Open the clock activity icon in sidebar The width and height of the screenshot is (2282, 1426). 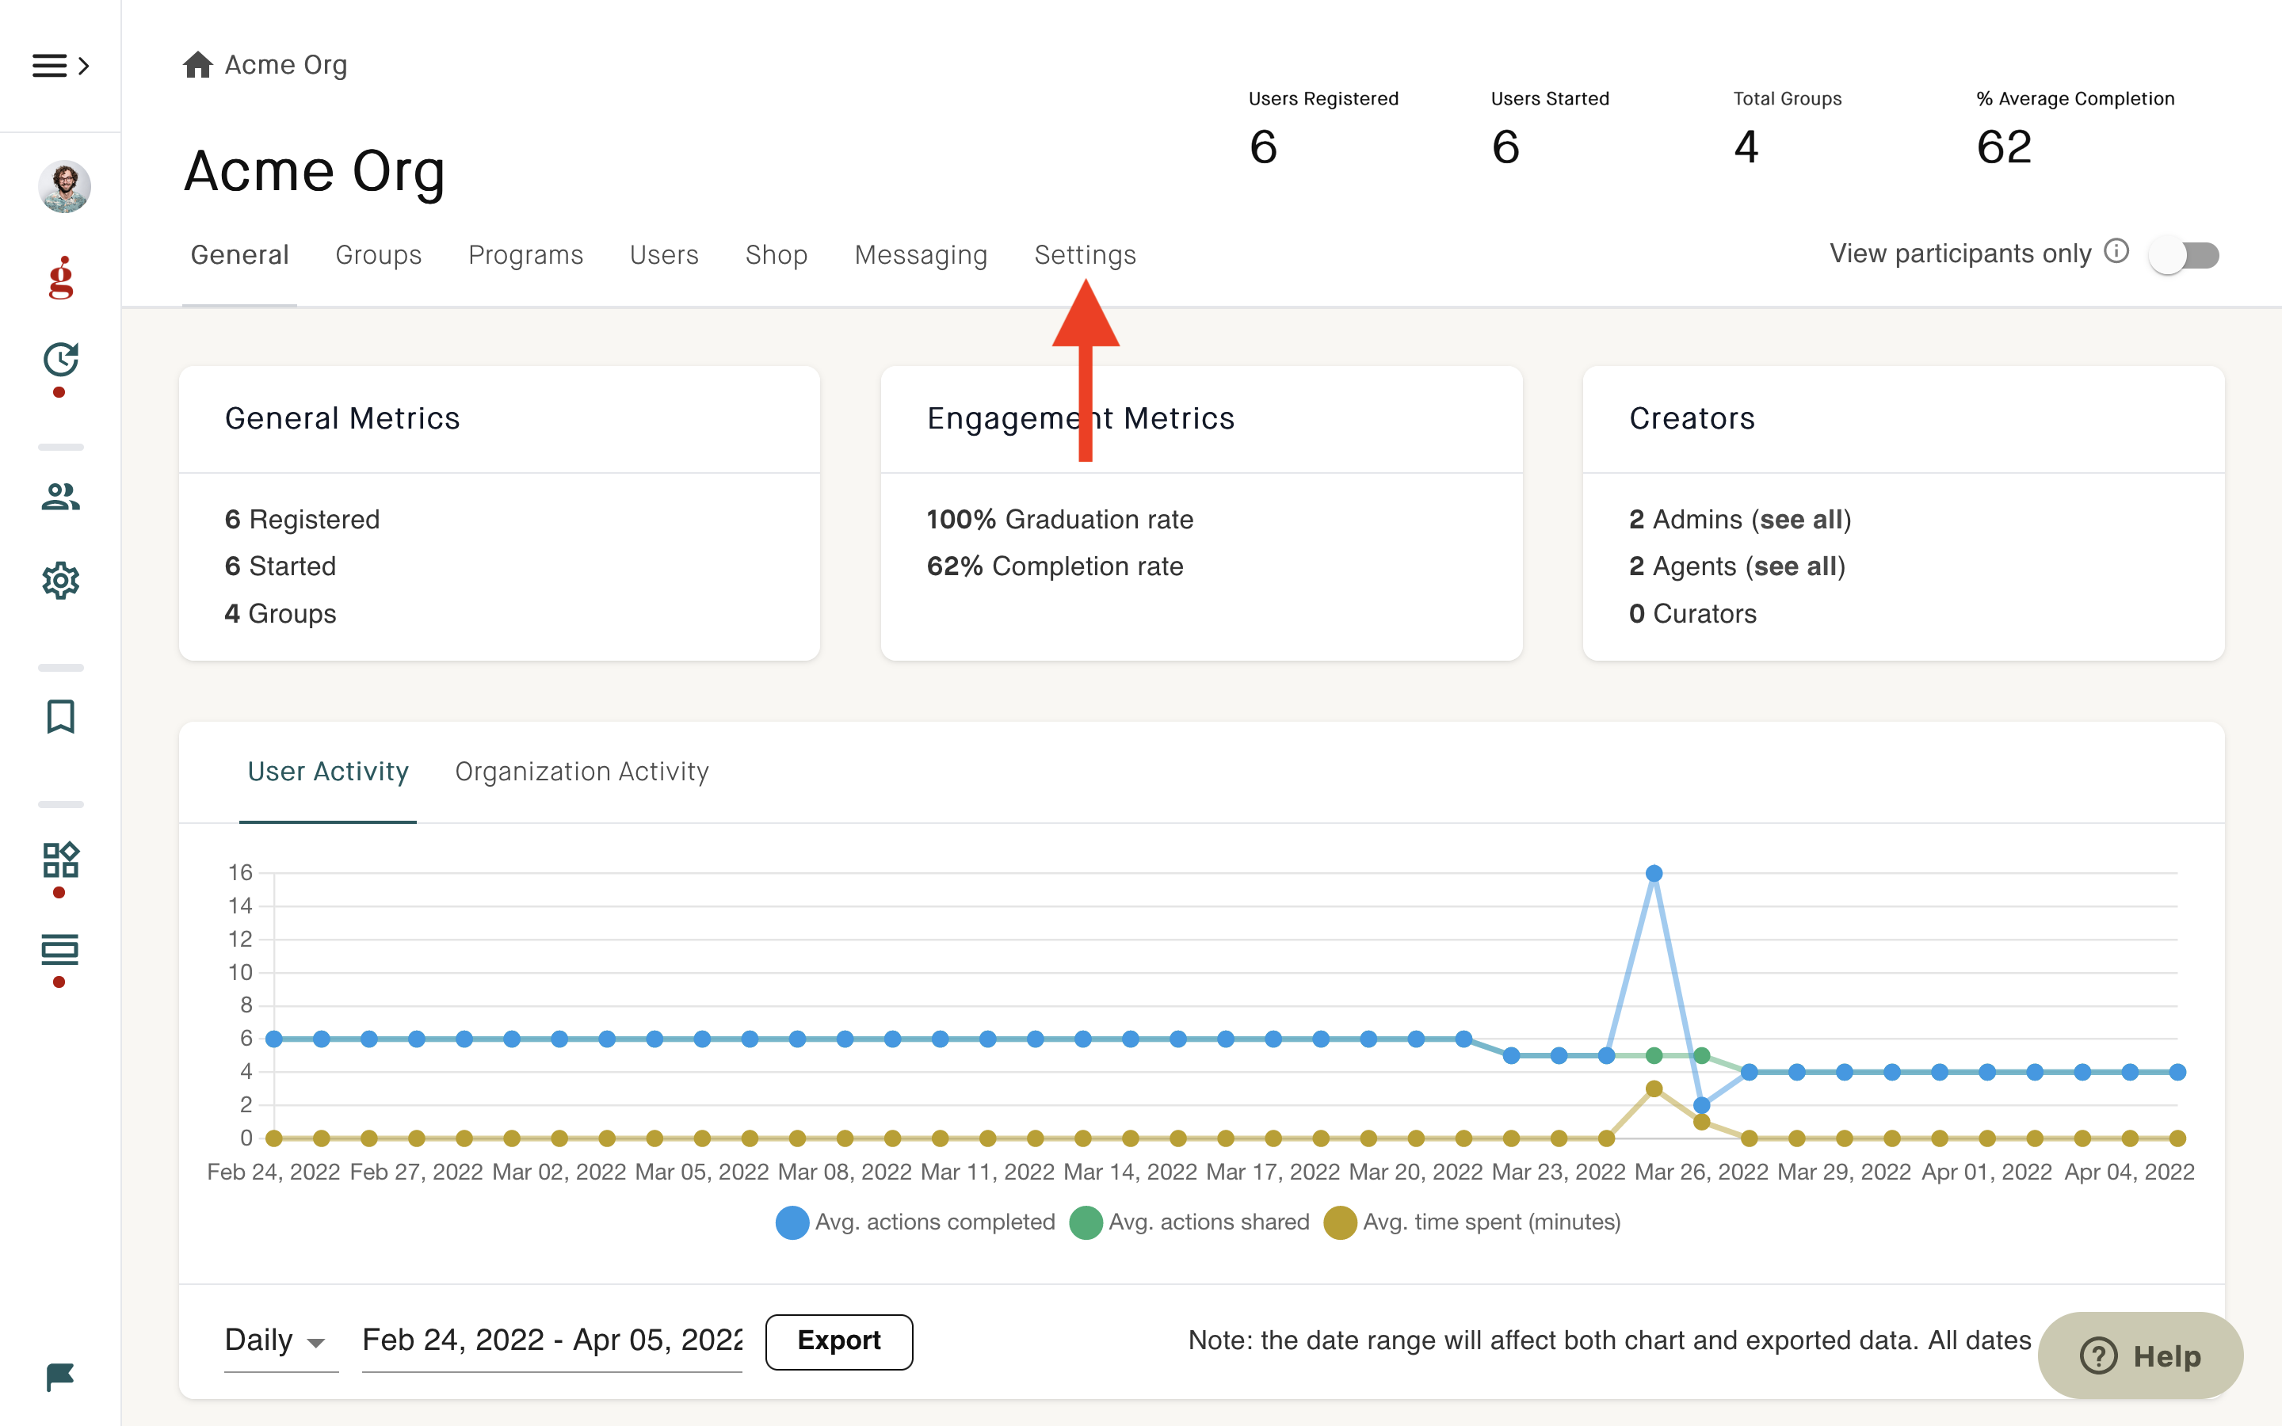[x=60, y=360]
